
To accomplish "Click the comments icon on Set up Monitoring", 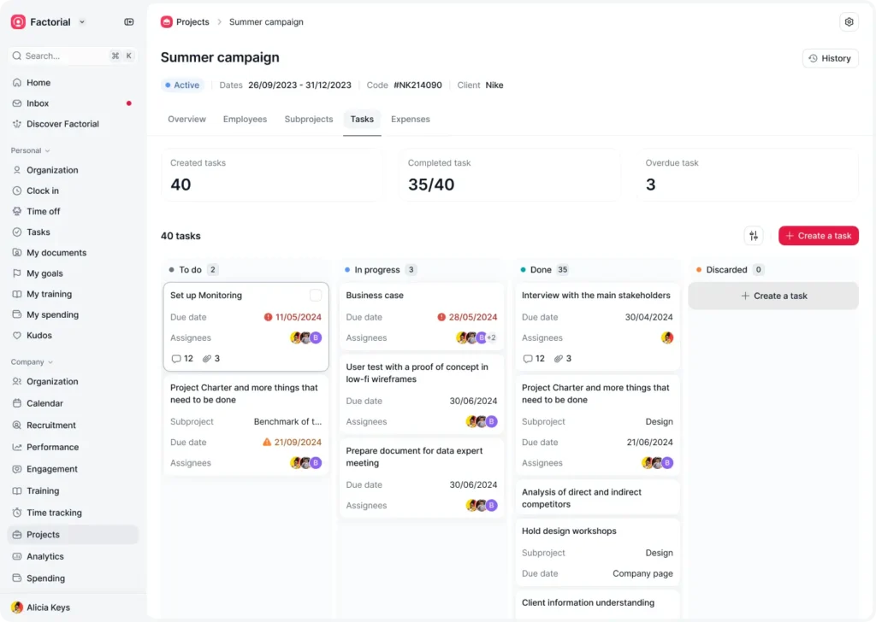I will pos(176,359).
